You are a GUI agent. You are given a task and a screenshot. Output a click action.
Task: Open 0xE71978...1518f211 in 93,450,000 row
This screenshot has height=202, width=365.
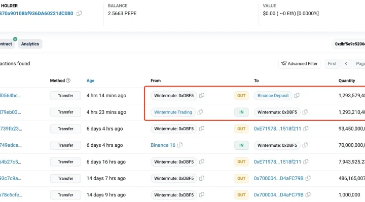(277, 129)
